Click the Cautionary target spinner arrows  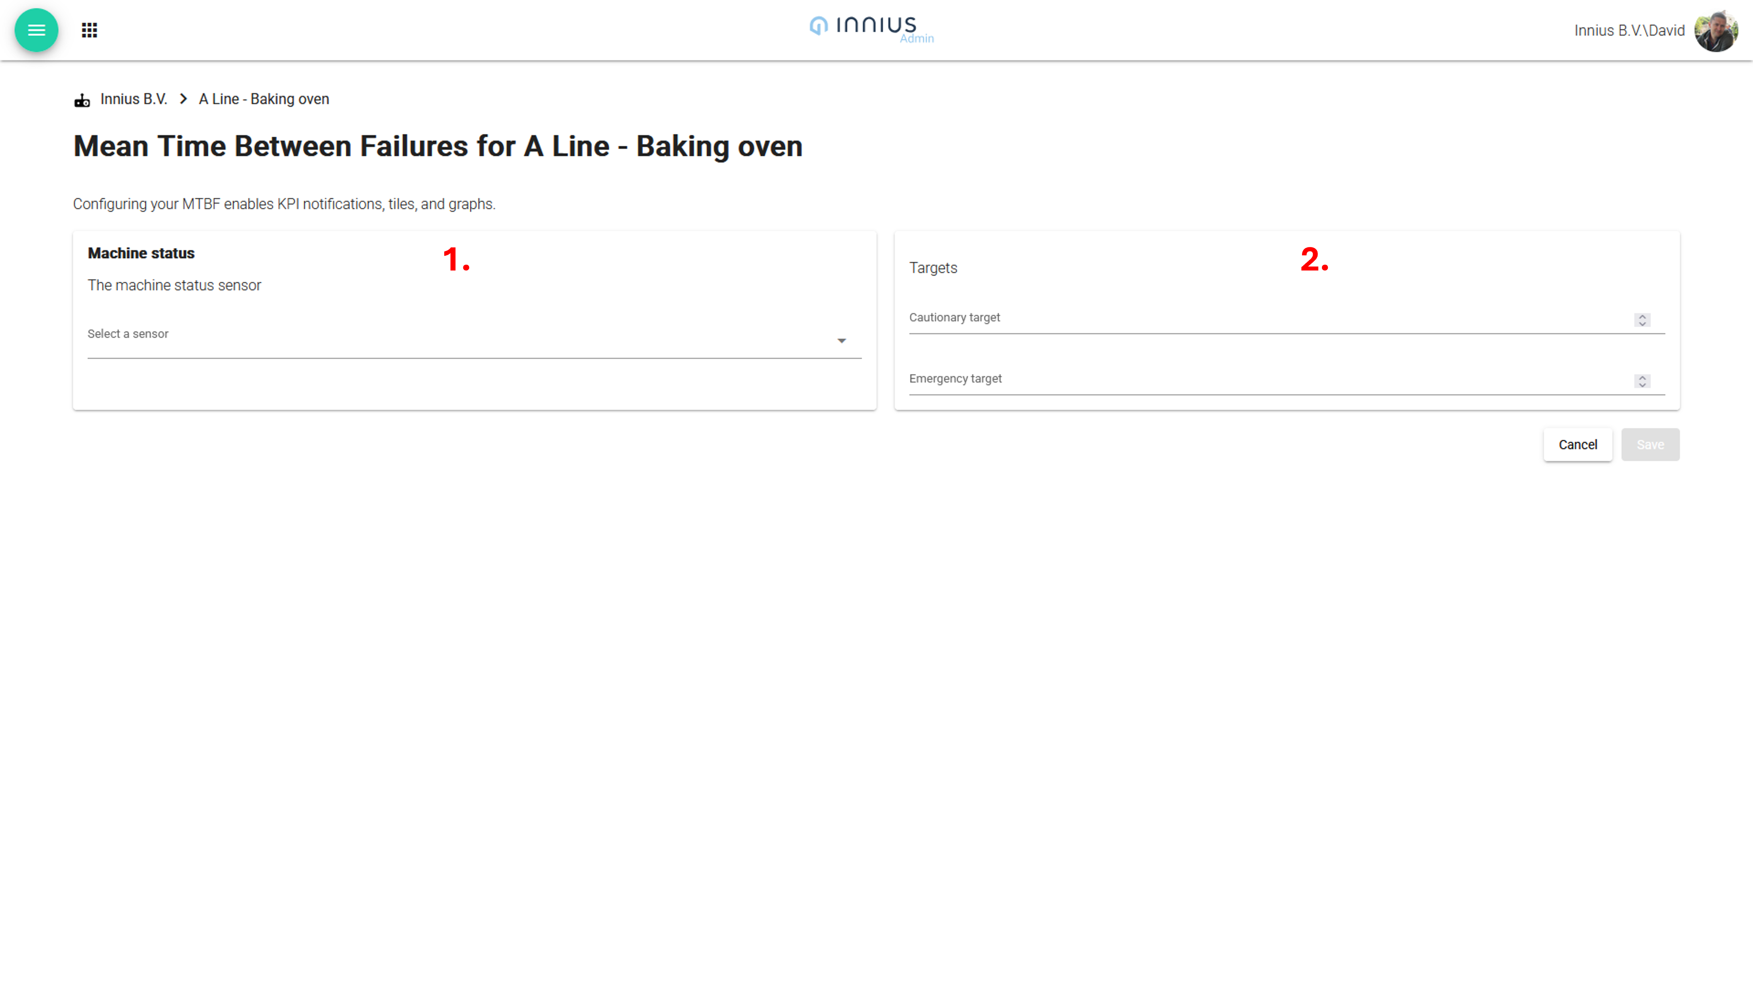pos(1642,320)
